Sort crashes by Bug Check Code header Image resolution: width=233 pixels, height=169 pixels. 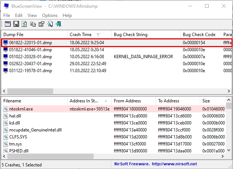(x=199, y=35)
